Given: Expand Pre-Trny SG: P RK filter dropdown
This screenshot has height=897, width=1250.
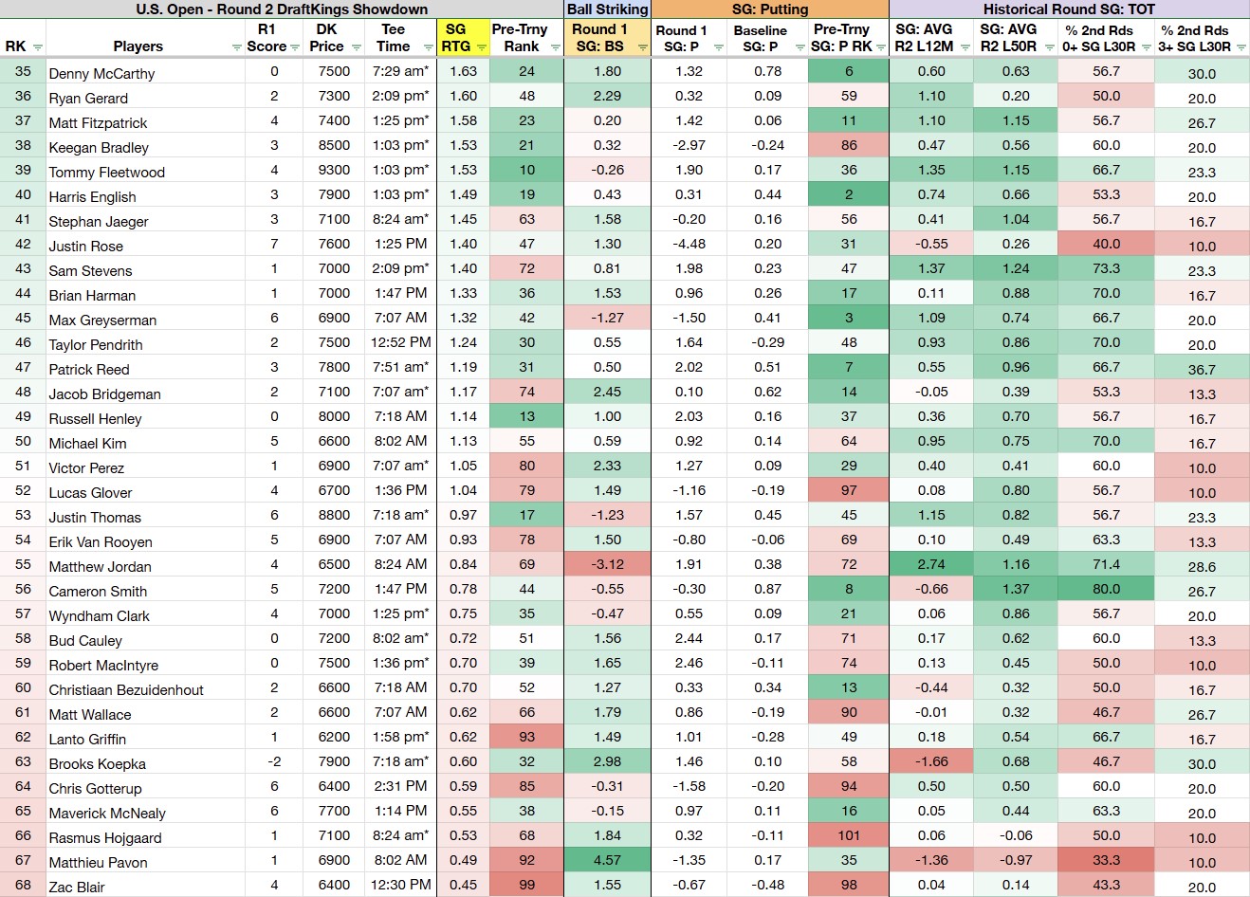Looking at the screenshot, I should click(881, 47).
